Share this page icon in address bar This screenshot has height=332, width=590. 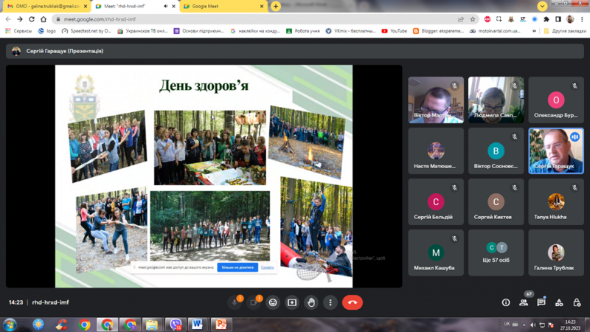(x=461, y=19)
